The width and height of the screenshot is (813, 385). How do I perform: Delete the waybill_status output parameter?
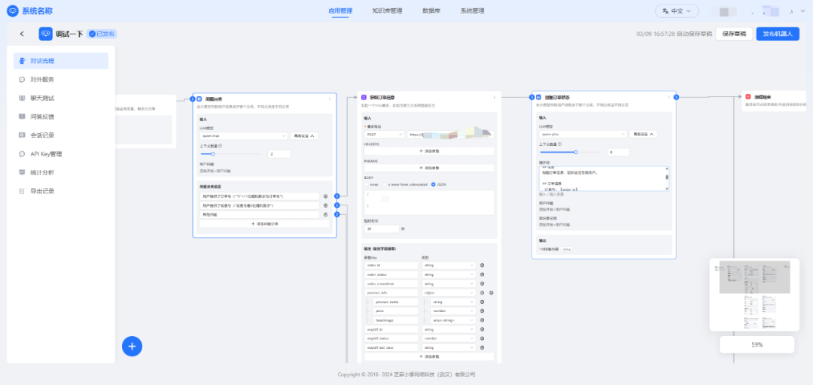tap(483, 338)
